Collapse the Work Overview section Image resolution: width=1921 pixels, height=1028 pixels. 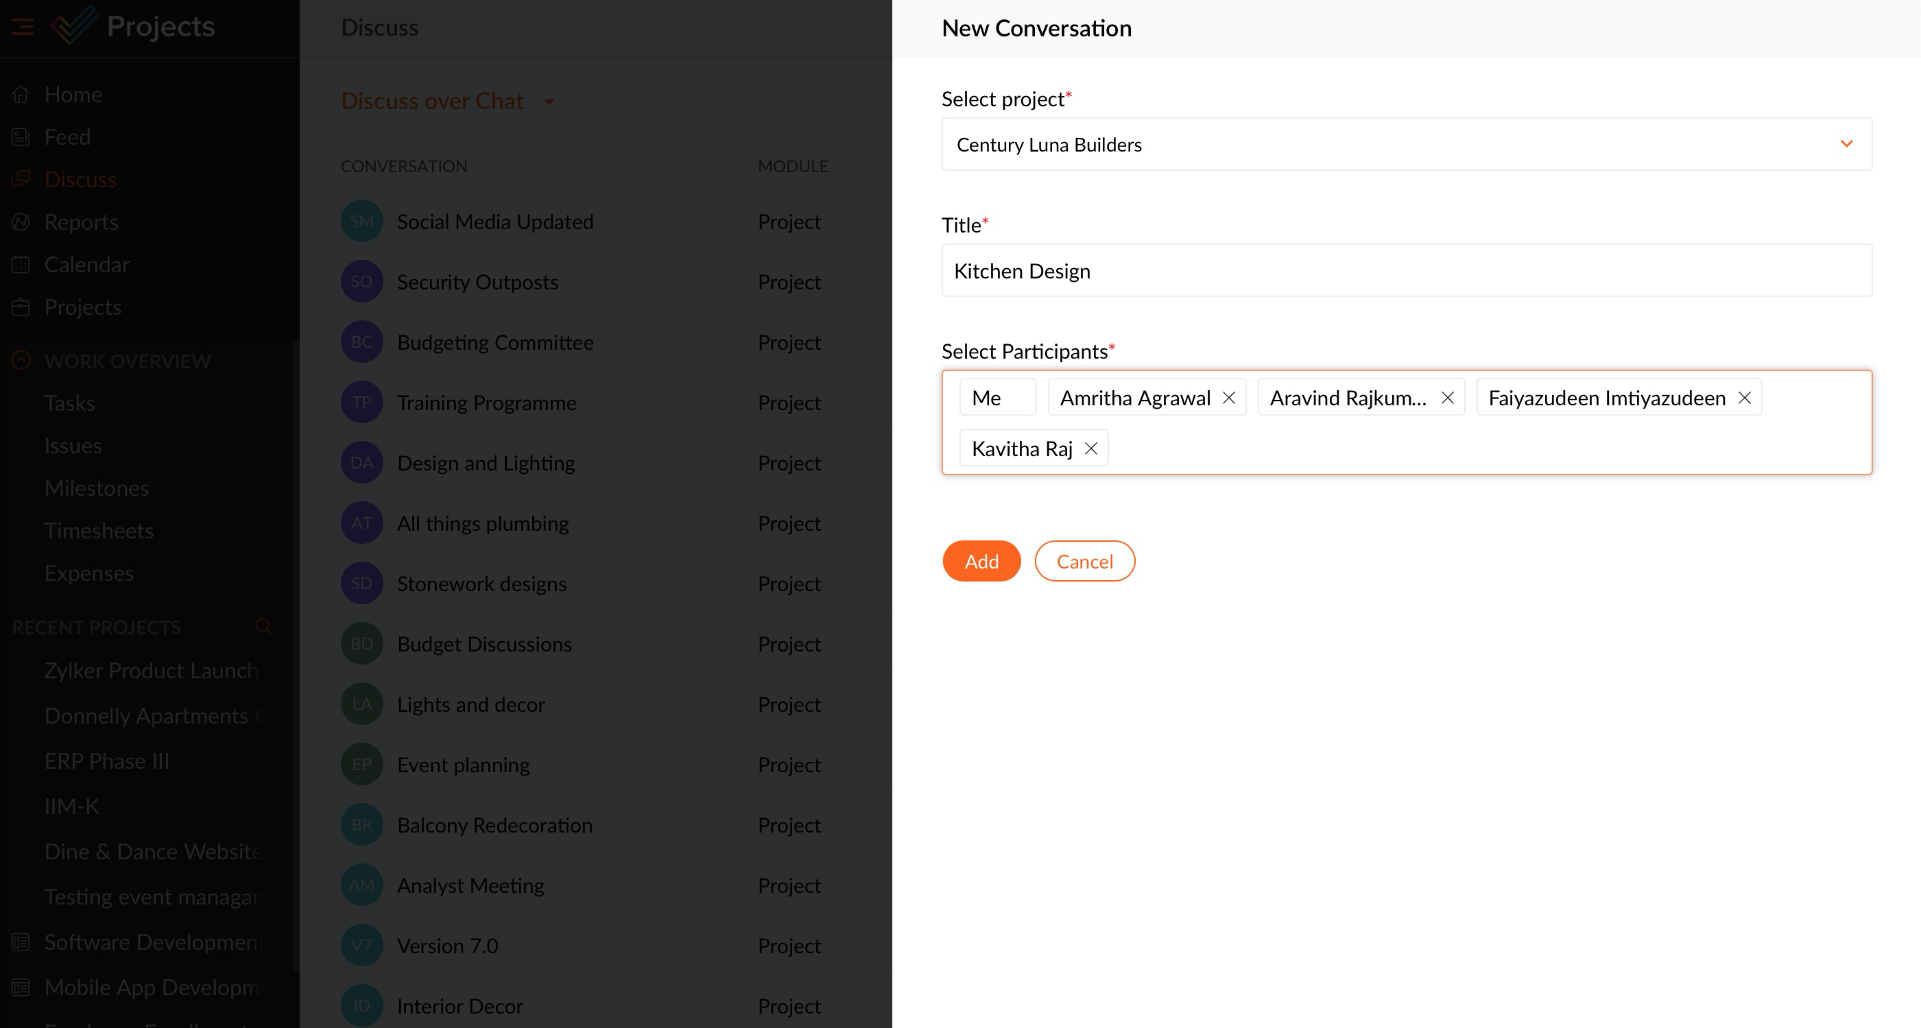(21, 361)
